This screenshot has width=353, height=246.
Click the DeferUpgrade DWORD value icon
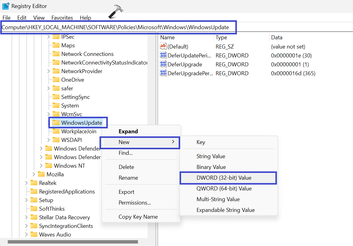(163, 64)
